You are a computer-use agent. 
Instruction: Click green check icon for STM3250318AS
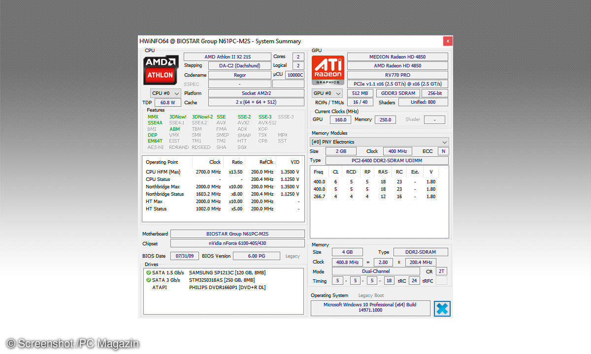click(148, 280)
